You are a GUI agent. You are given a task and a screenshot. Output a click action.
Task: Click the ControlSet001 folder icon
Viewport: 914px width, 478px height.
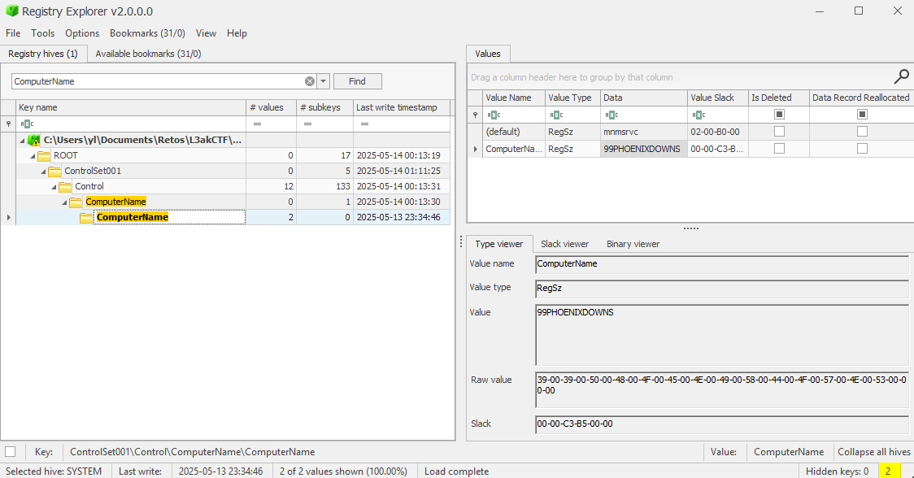[54, 171]
